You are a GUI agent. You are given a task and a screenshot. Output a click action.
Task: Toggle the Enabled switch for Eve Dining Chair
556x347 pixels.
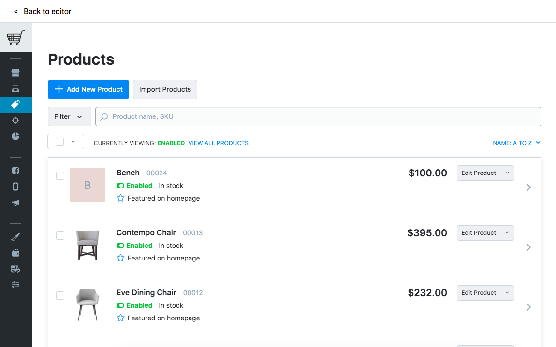120,305
